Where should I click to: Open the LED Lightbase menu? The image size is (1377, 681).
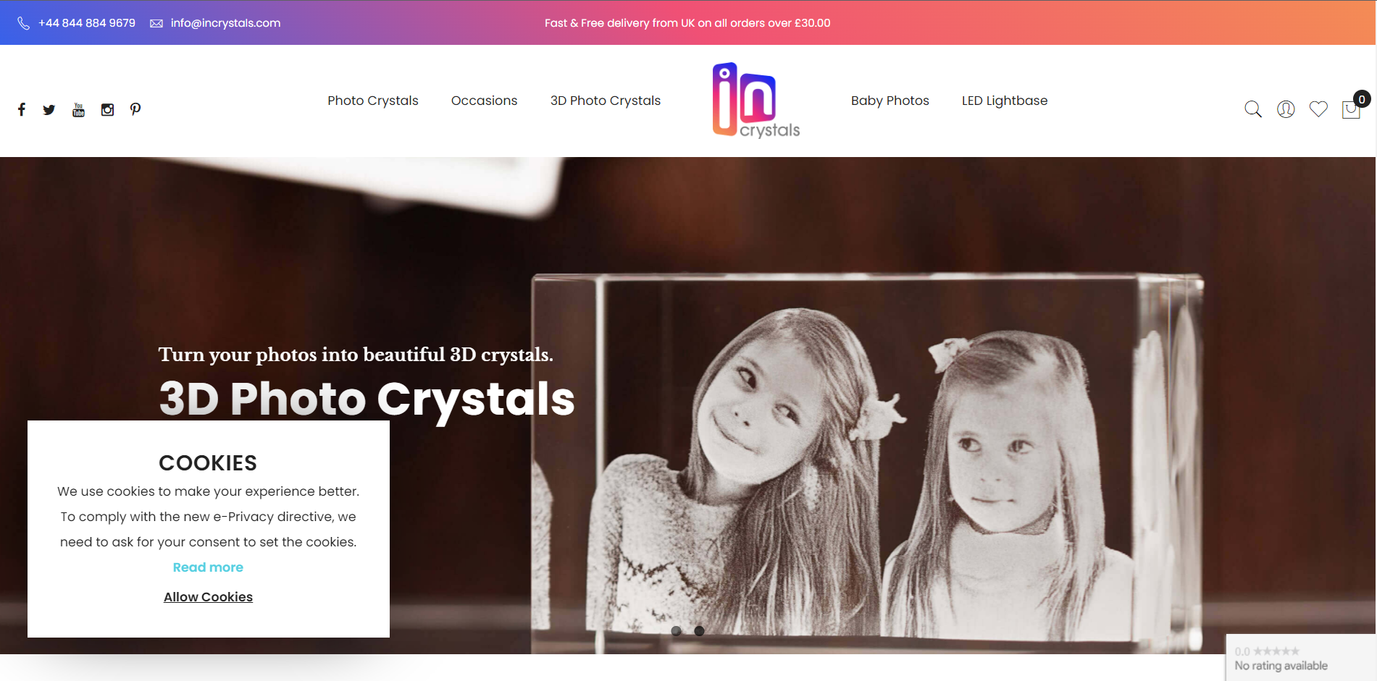pos(1005,101)
